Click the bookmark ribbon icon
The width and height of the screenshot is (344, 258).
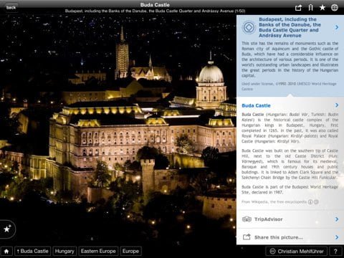click(310, 8)
